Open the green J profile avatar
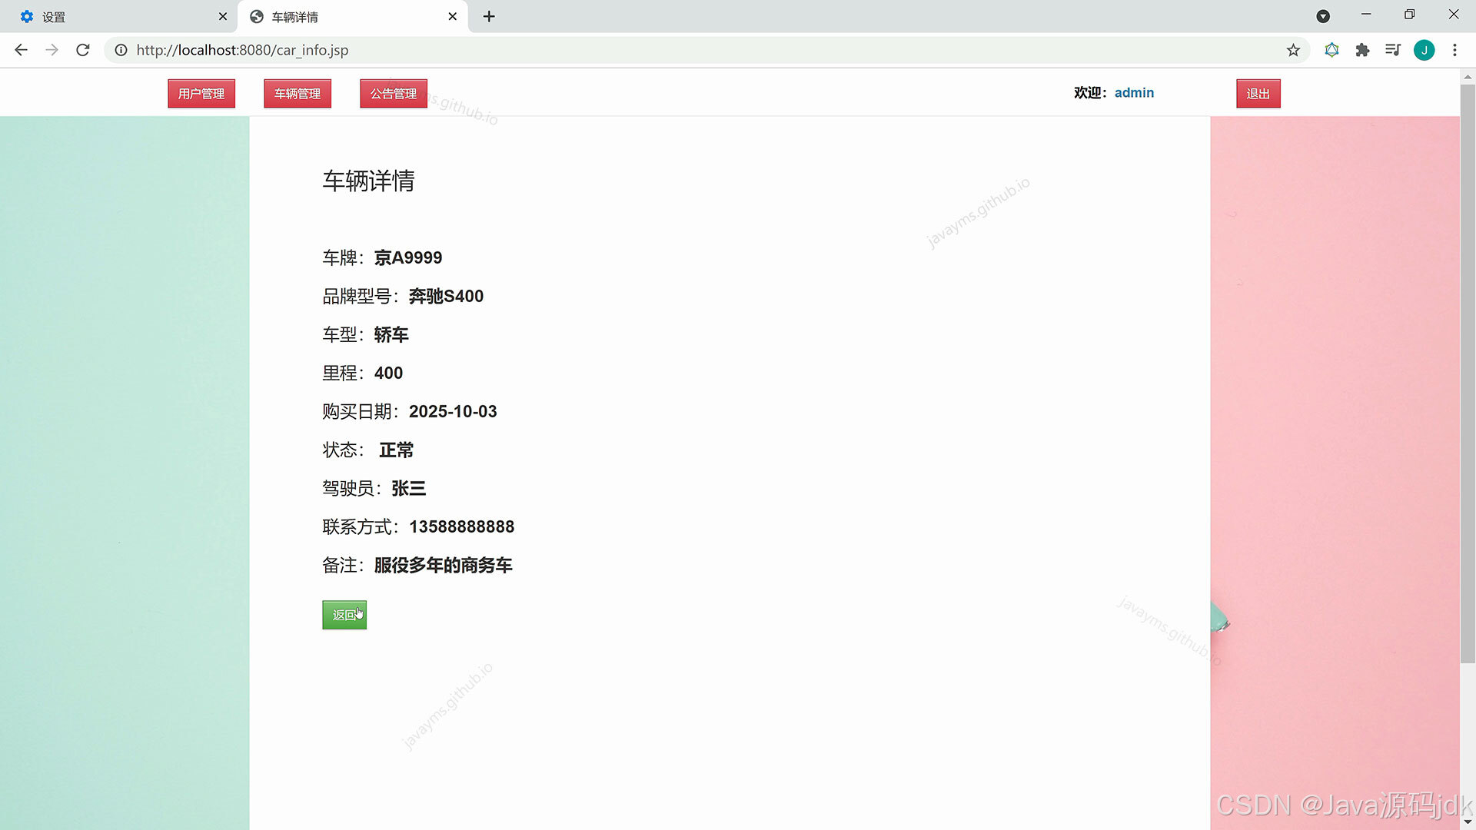The width and height of the screenshot is (1476, 830). pyautogui.click(x=1424, y=50)
